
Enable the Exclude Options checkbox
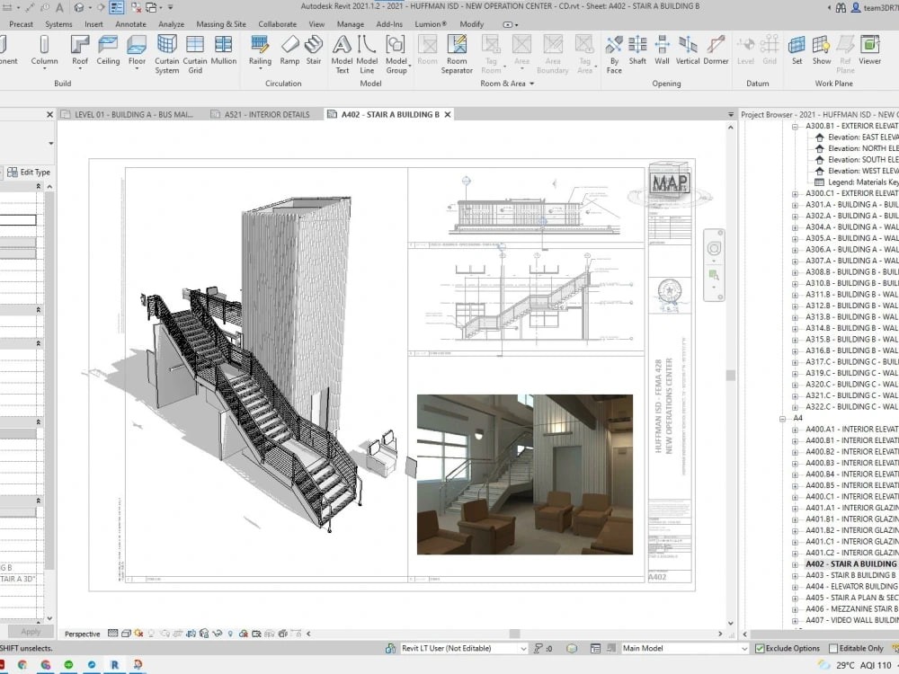click(760, 648)
